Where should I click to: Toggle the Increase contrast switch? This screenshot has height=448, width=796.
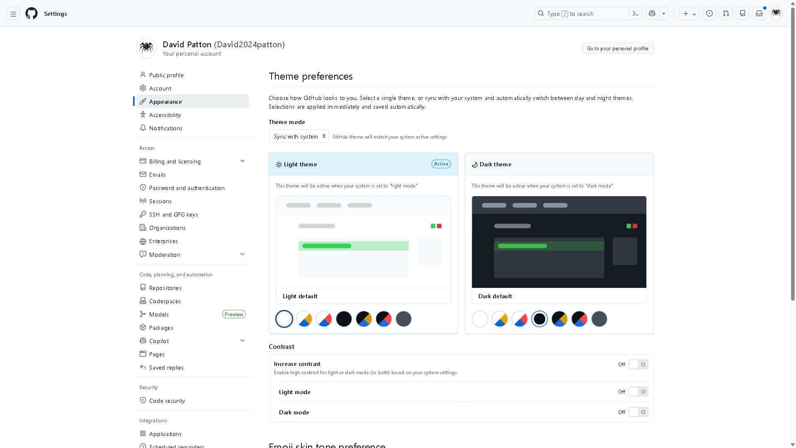tap(638, 365)
